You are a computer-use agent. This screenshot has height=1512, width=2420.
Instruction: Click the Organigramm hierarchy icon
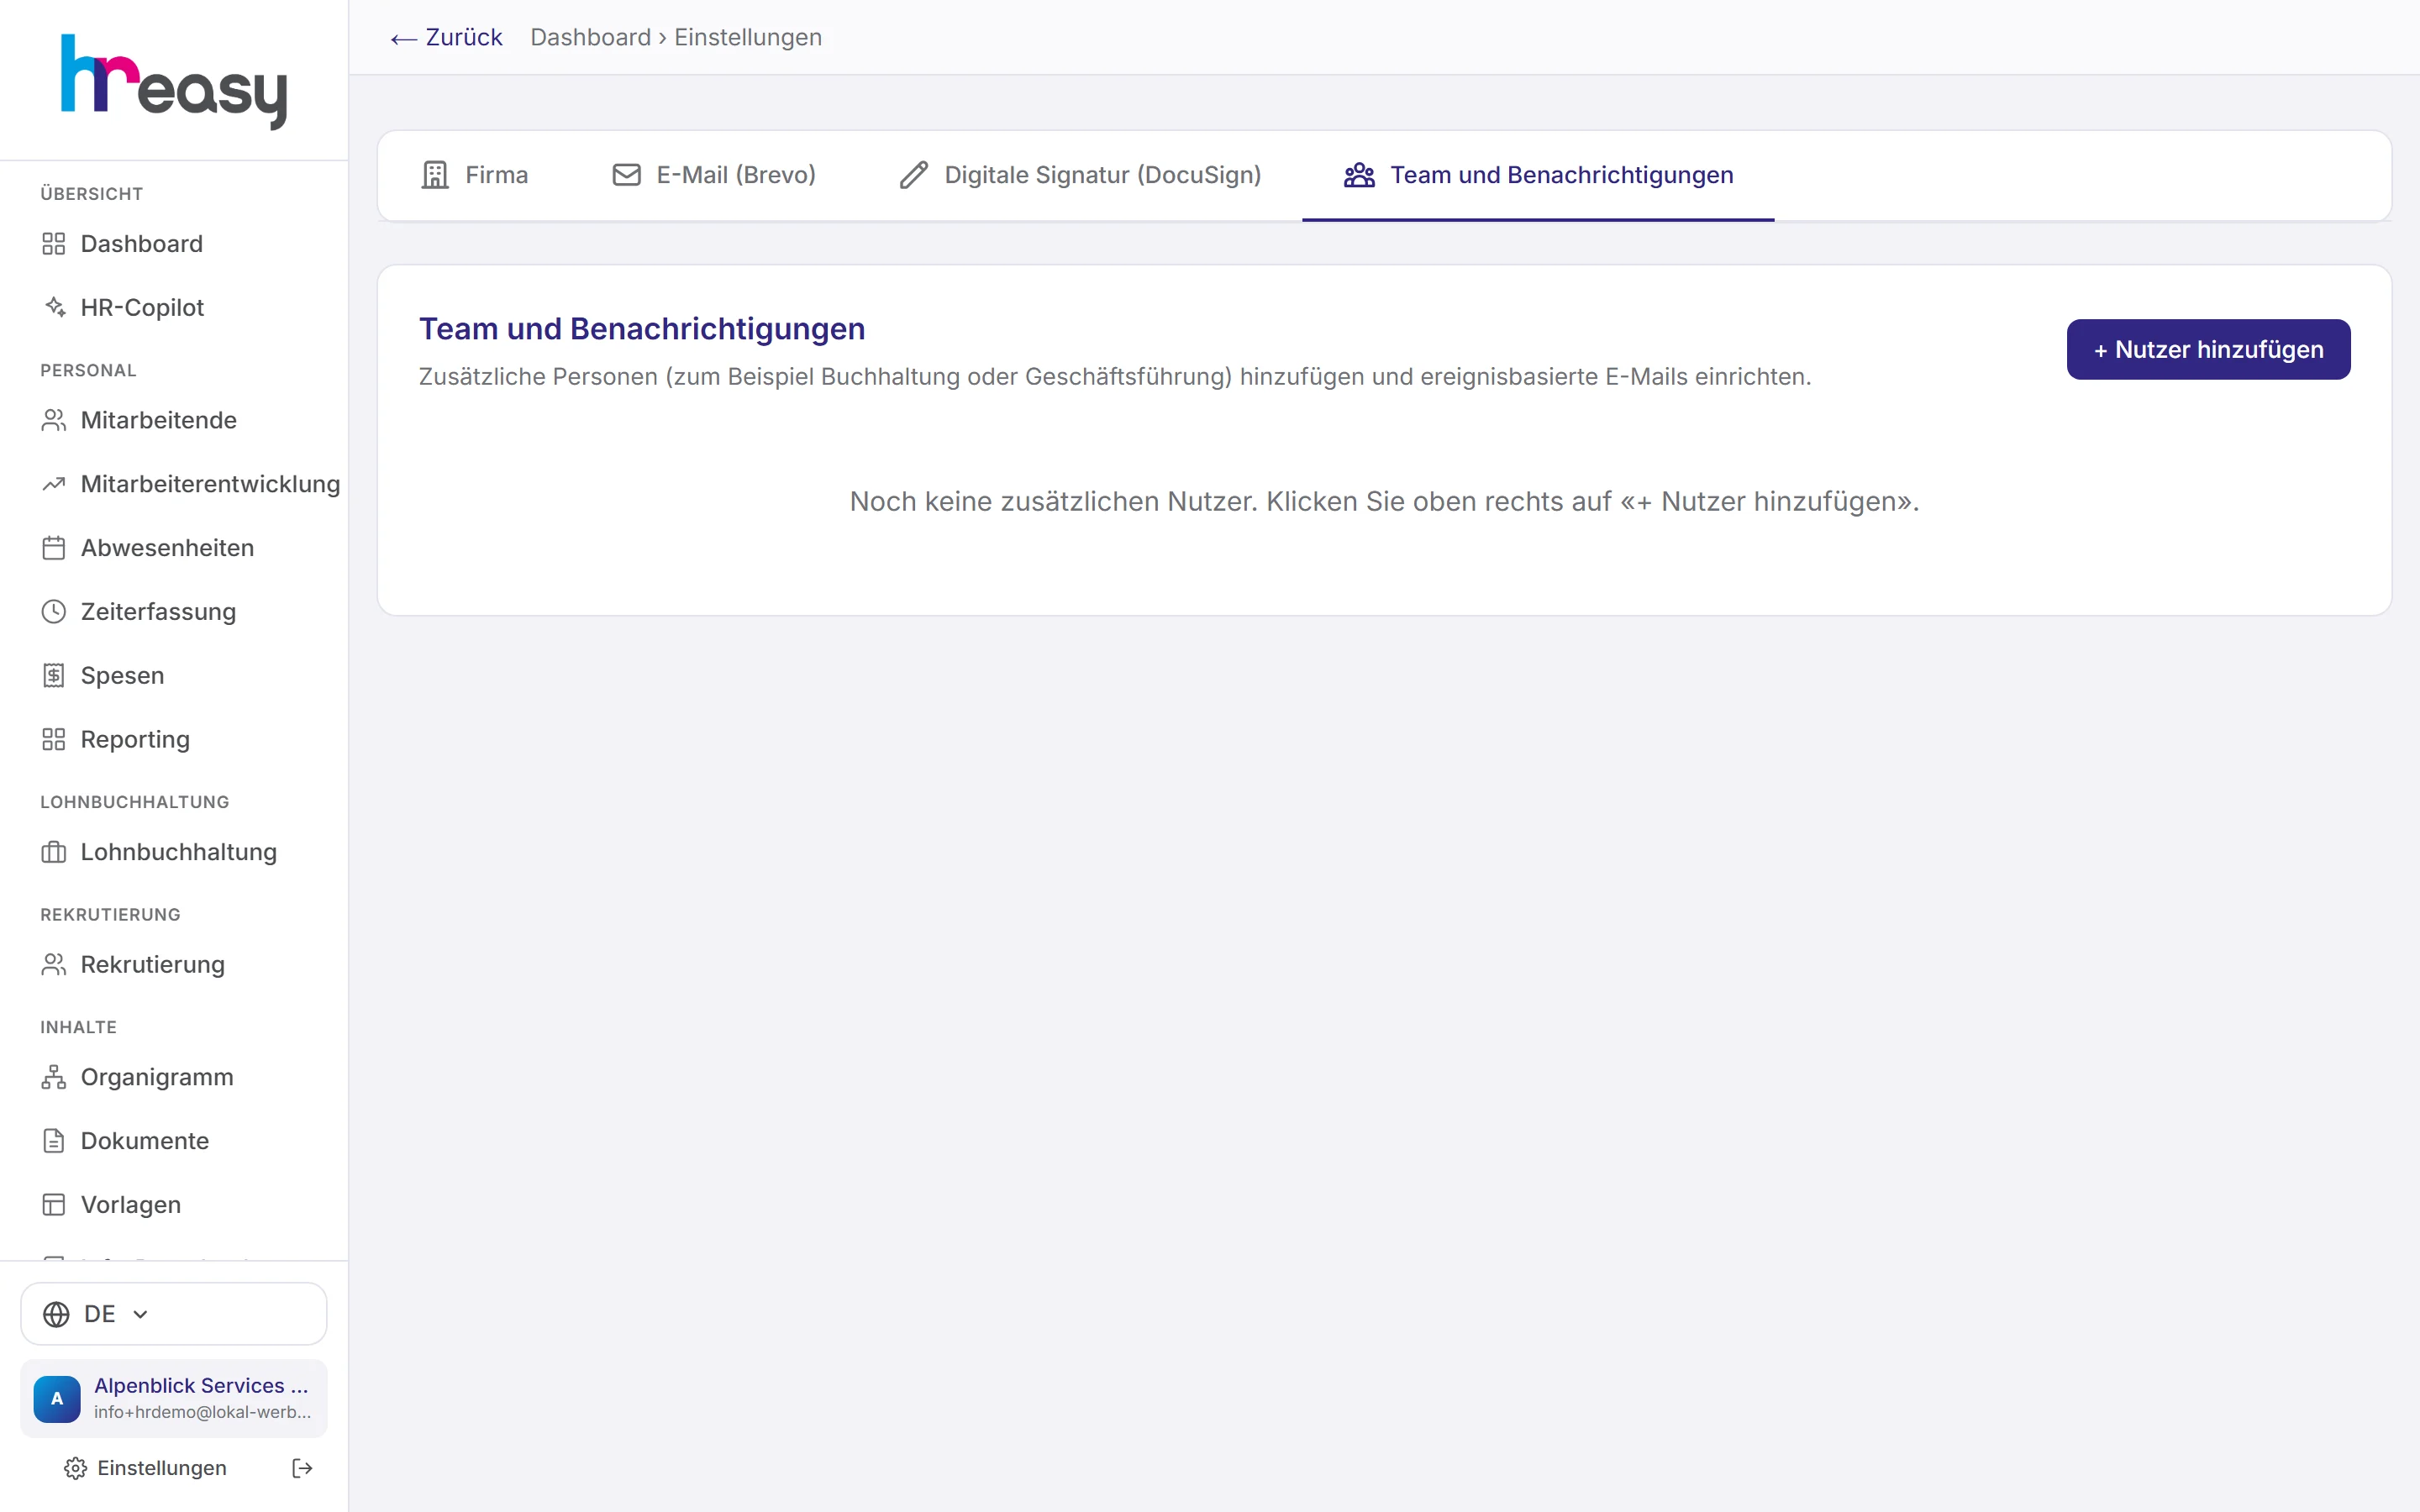pyautogui.click(x=54, y=1077)
